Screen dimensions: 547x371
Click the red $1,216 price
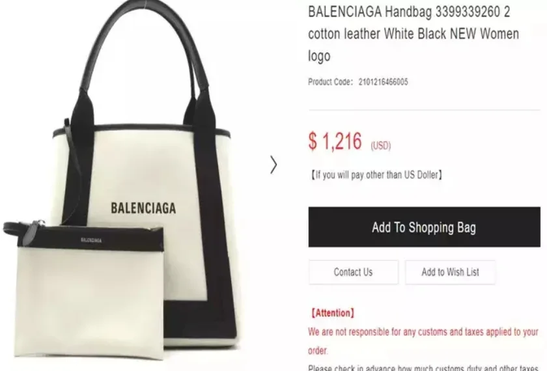tap(335, 141)
